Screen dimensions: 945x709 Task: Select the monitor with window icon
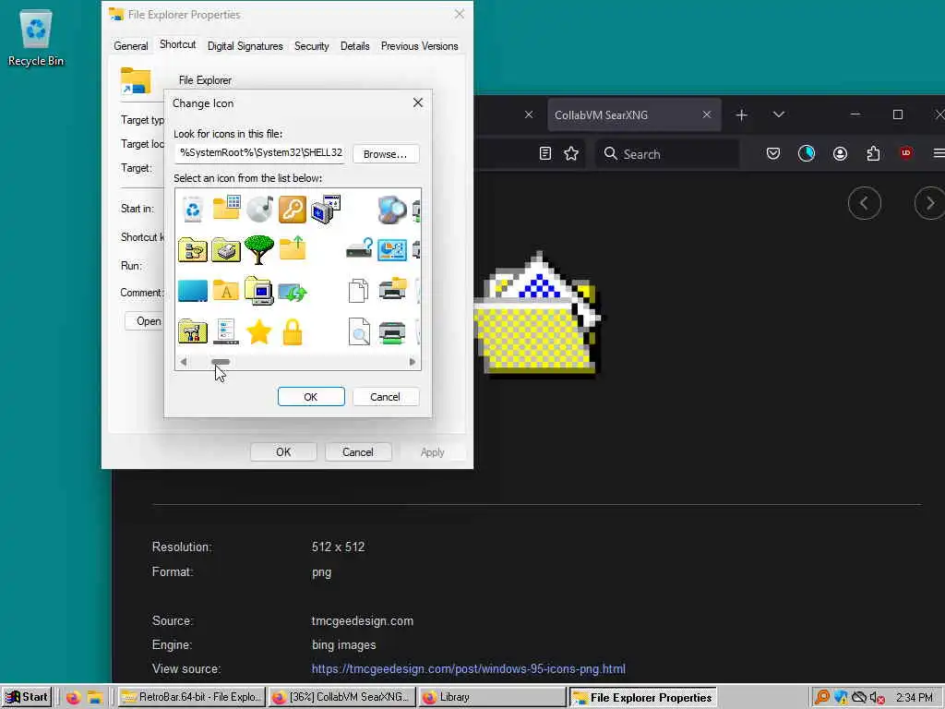coord(326,210)
